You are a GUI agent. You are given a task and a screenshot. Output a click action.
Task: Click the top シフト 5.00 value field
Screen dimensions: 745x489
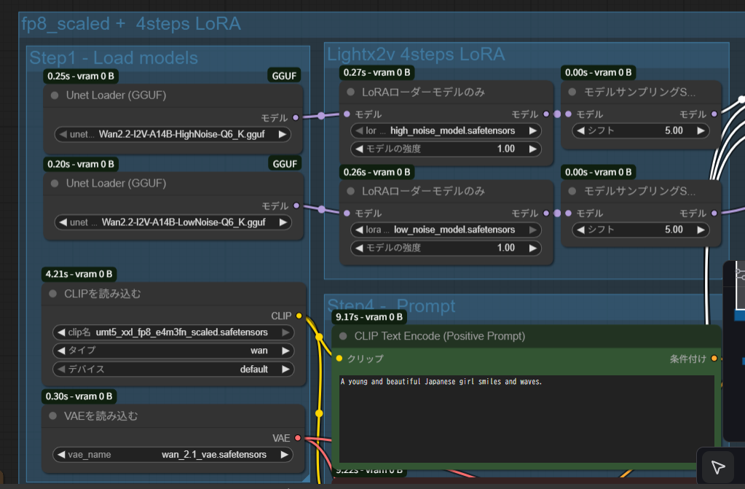pos(640,130)
